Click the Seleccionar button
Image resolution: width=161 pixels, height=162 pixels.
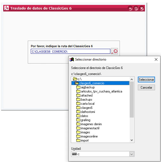pos(146,80)
